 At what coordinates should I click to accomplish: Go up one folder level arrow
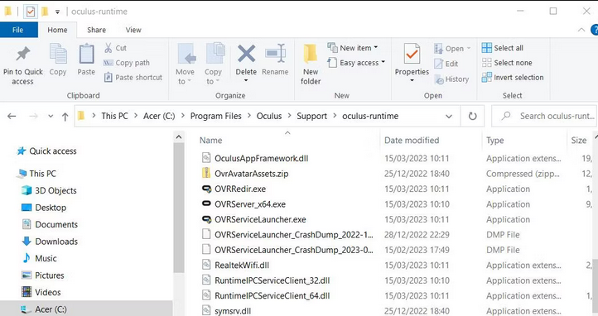[65, 117]
